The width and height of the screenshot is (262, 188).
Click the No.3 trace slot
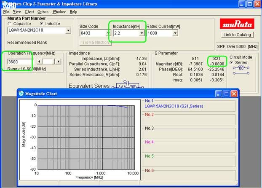(189, 133)
